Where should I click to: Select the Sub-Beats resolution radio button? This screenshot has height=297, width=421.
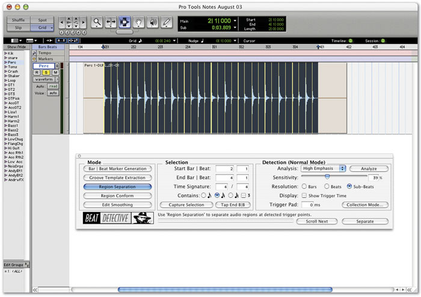click(349, 186)
